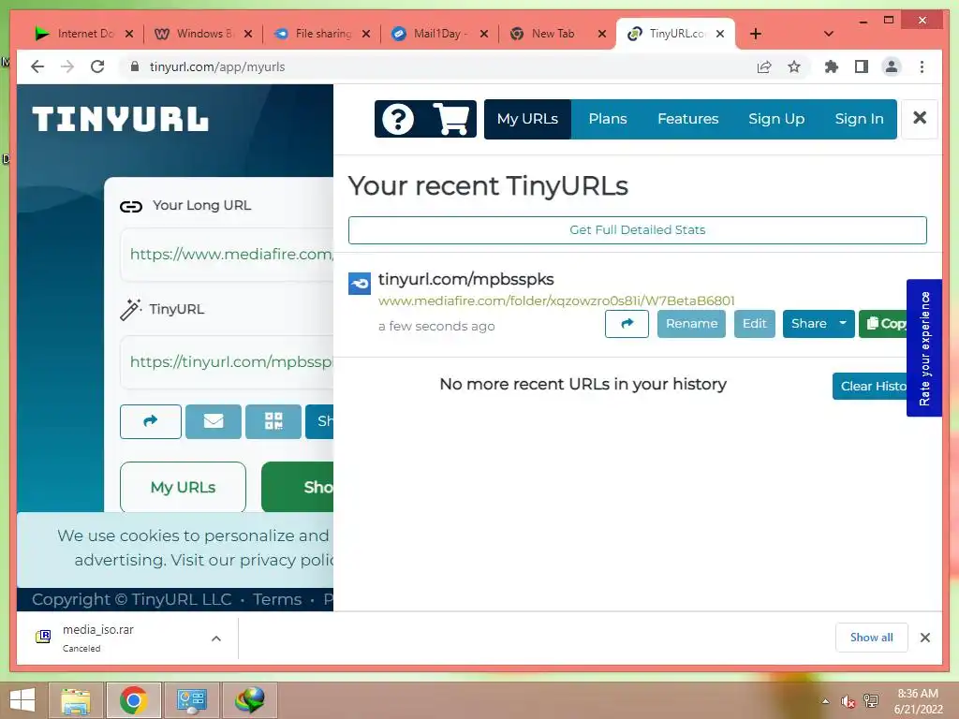Click the TinyURL logo
The height and width of the screenshot is (719, 959).
tap(121, 119)
